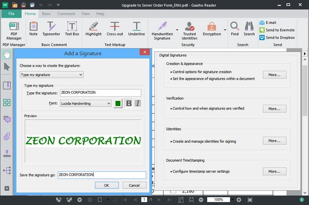The image size is (309, 205).
Task: Open the quick access toolbar customize arrow
Action: click(58, 5)
